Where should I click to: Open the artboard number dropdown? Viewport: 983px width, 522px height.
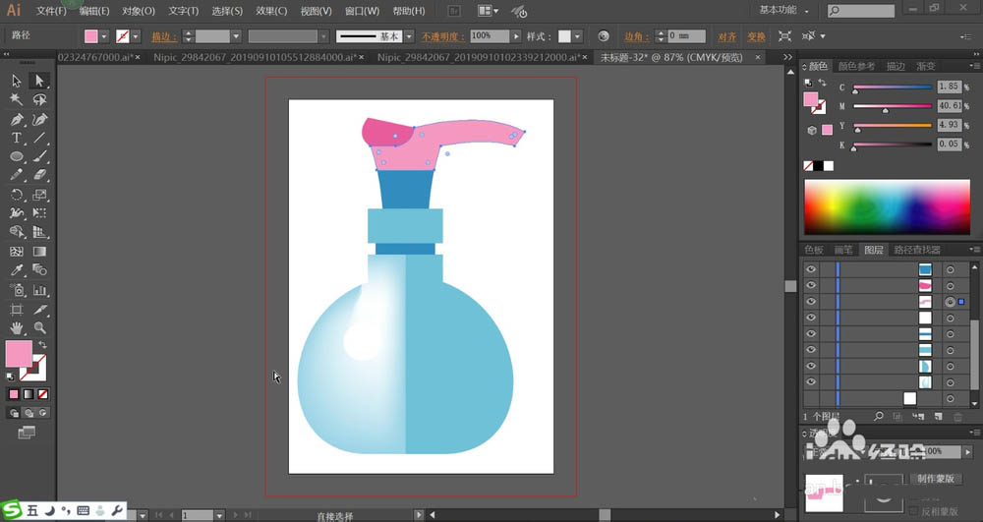click(219, 515)
